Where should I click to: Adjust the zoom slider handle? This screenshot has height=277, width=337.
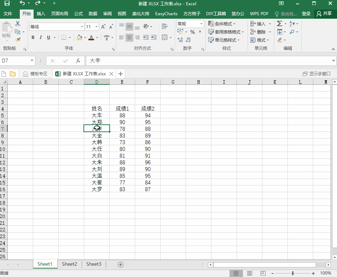click(293, 273)
